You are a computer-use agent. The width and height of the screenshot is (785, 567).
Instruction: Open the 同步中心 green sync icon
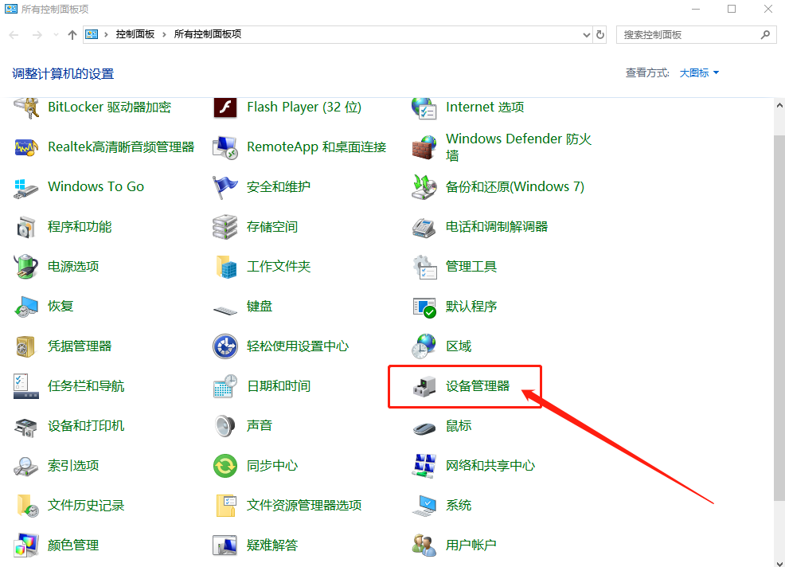coord(225,466)
